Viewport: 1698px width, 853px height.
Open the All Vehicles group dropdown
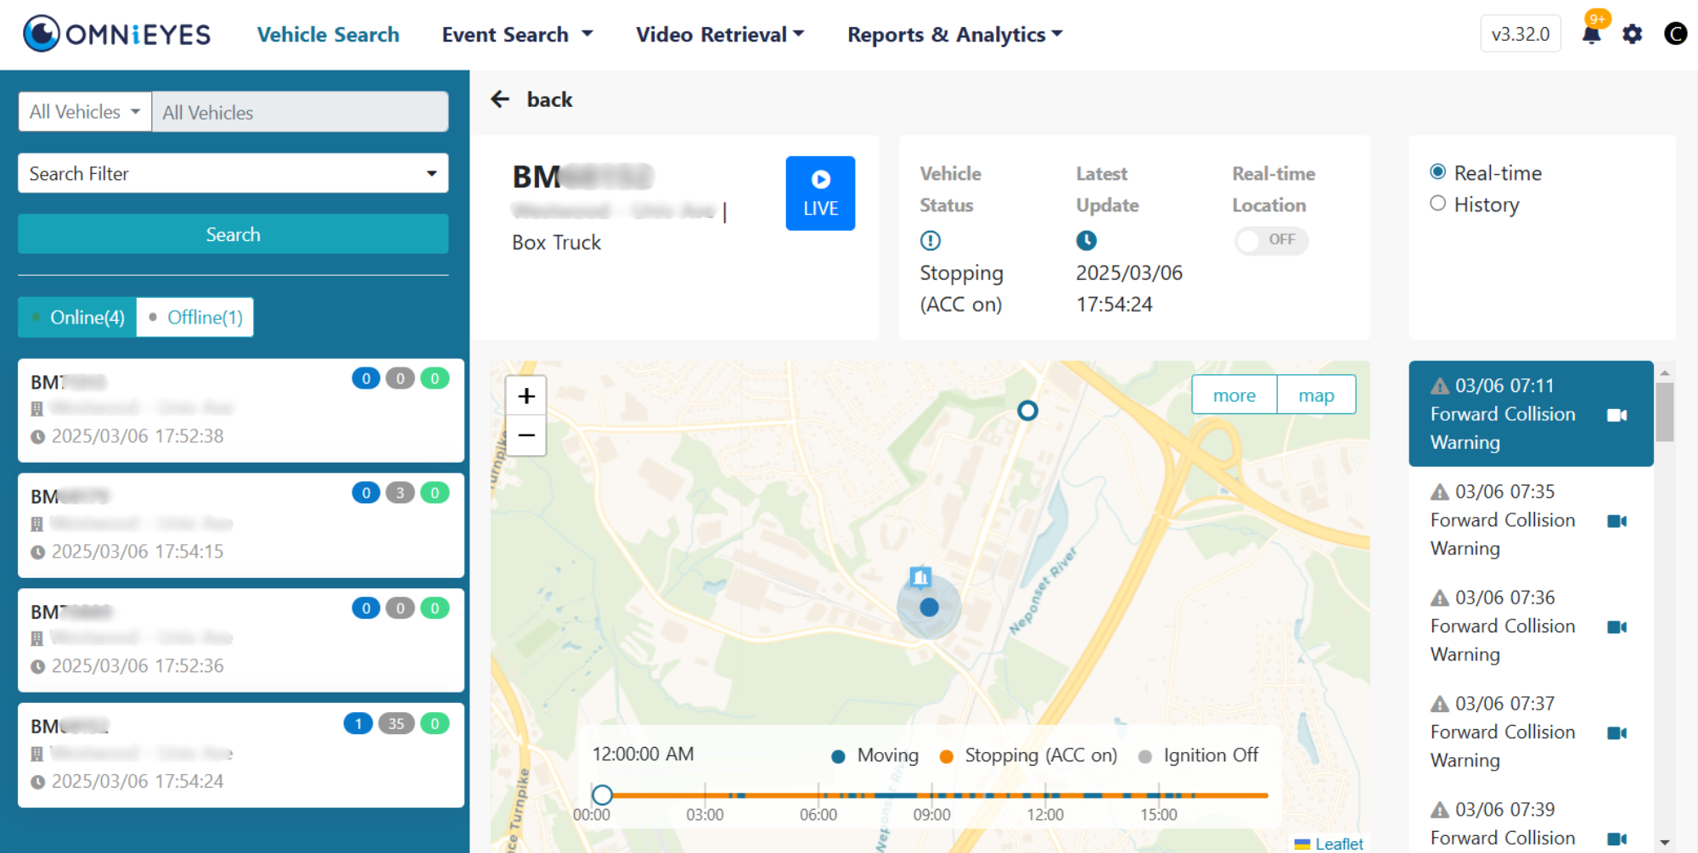85,112
